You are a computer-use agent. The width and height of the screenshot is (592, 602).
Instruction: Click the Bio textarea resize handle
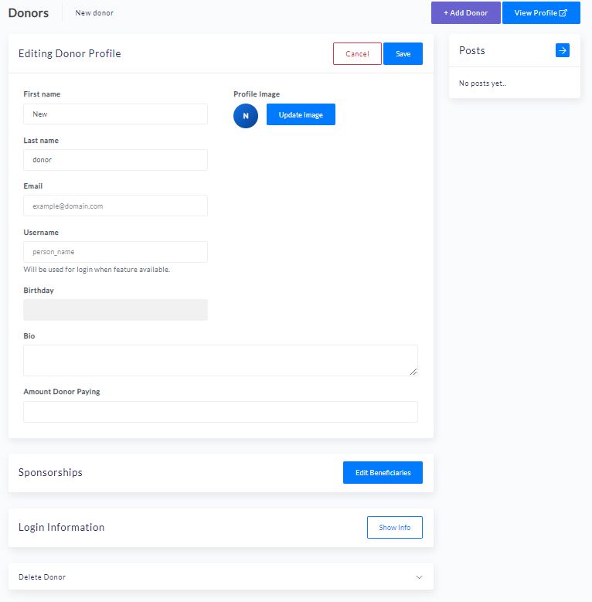tap(413, 372)
